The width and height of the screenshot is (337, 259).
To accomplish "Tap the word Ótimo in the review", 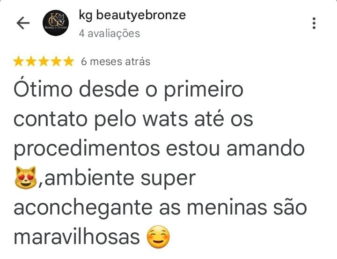I will click(43, 89).
